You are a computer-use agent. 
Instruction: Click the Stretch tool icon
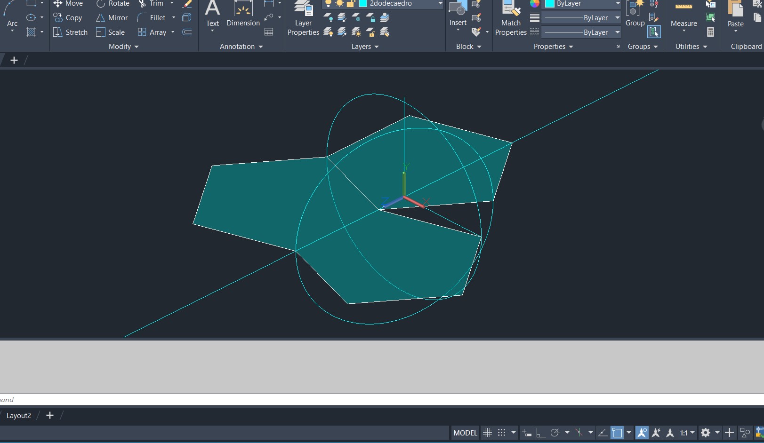point(58,32)
